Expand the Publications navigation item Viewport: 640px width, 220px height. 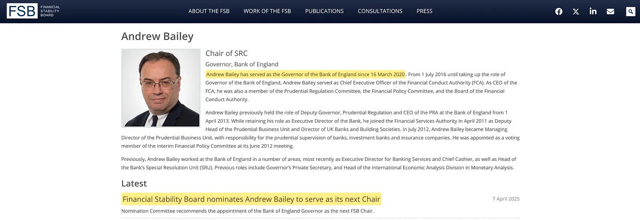[x=324, y=11]
